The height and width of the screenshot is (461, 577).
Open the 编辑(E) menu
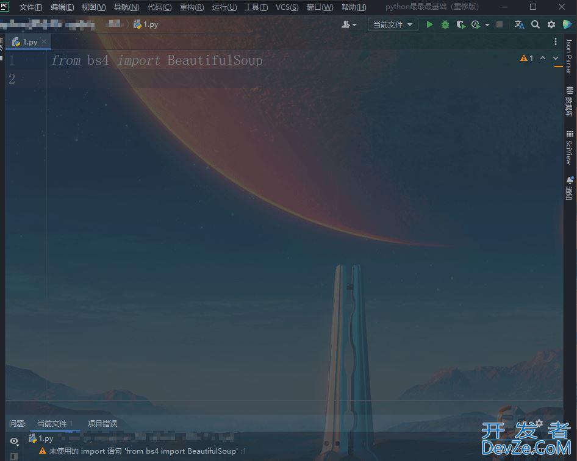click(62, 7)
